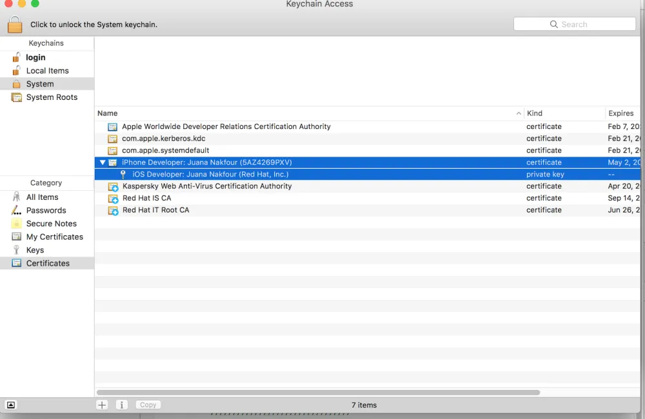
Task: Click the horizontal scrollbar at bottom
Action: click(x=318, y=393)
